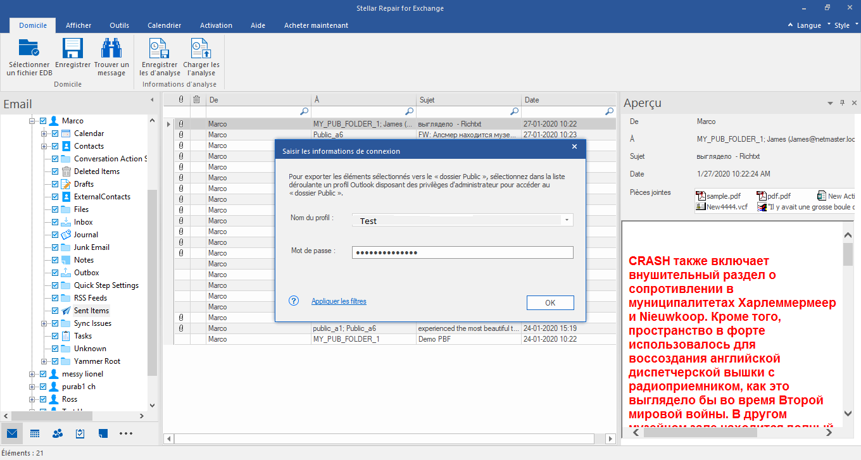Click search magnifier in De filter

(305, 111)
